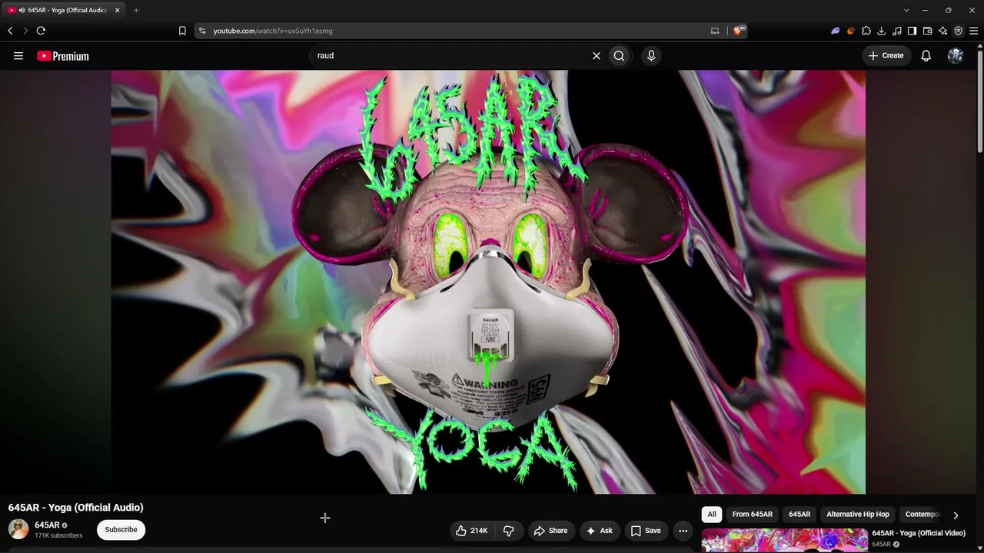Open Brave Wallet
Image resolution: width=984 pixels, height=553 pixels.
tap(928, 31)
